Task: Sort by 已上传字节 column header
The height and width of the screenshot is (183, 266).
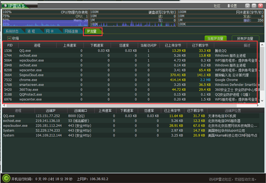Action: tap(174, 45)
